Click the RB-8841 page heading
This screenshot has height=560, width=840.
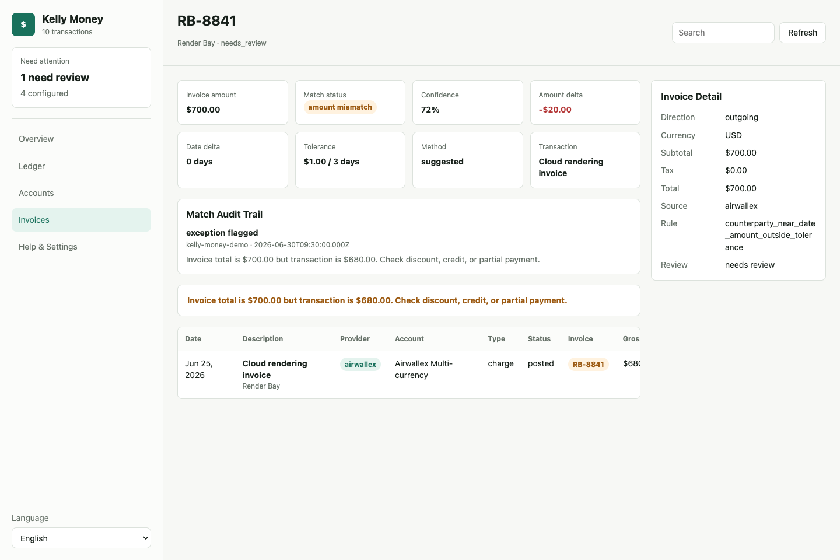pyautogui.click(x=206, y=21)
